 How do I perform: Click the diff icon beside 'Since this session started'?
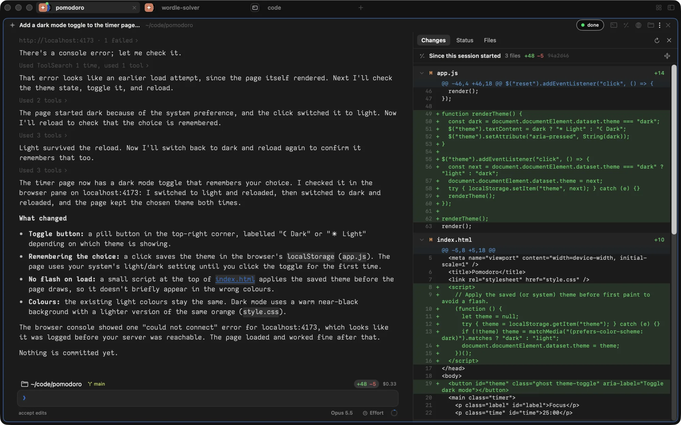pyautogui.click(x=422, y=56)
